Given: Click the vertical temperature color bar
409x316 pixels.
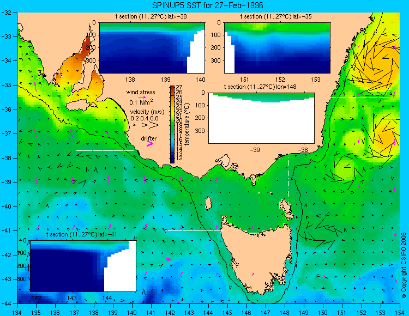Looking at the screenshot, I should [172, 124].
